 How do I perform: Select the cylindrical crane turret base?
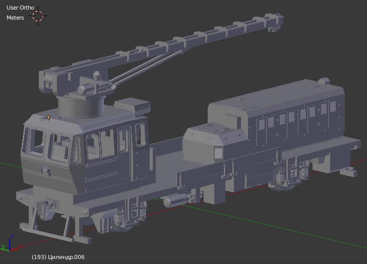pos(81,107)
